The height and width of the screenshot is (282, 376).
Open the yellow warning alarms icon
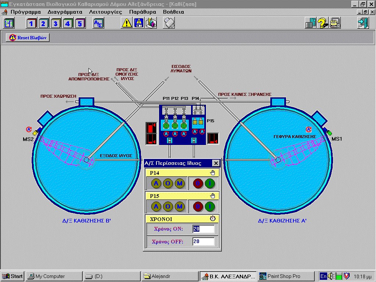click(x=127, y=23)
